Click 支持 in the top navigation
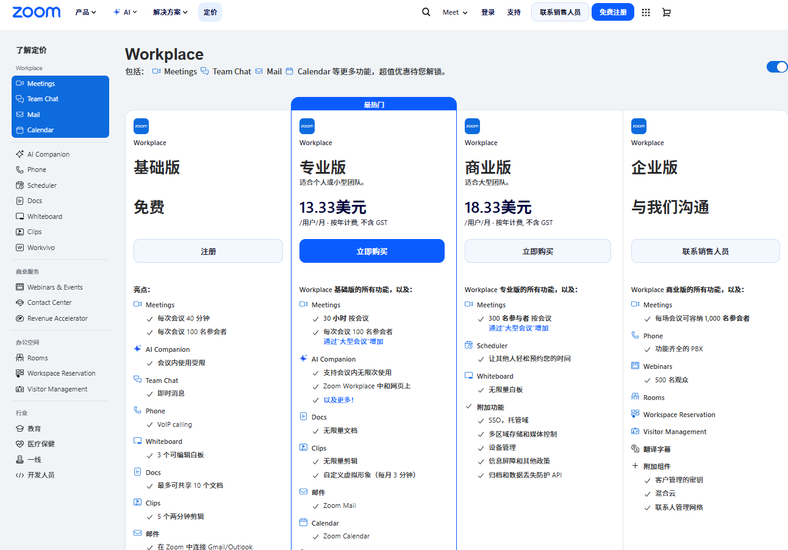 point(514,12)
